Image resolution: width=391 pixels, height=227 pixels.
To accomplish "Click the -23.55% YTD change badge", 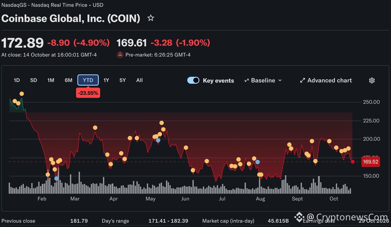I will (x=88, y=93).
